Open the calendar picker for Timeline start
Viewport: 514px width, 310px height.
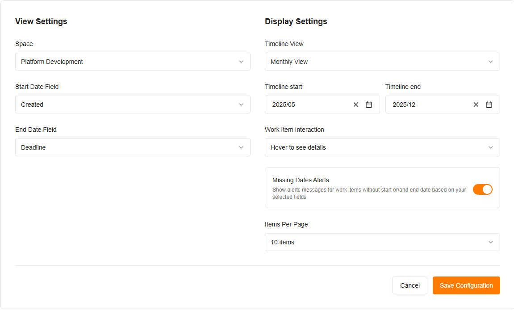[368, 104]
